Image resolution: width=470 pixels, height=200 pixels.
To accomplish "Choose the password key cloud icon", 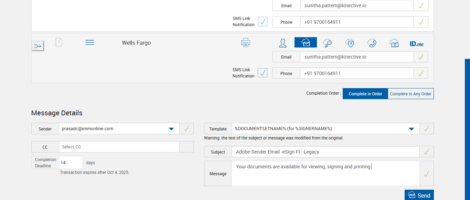I will [327, 43].
